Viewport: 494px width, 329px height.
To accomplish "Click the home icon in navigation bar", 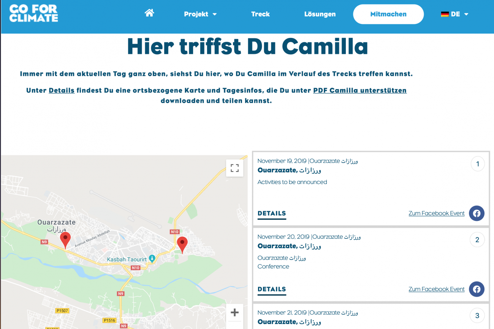I will click(x=149, y=13).
